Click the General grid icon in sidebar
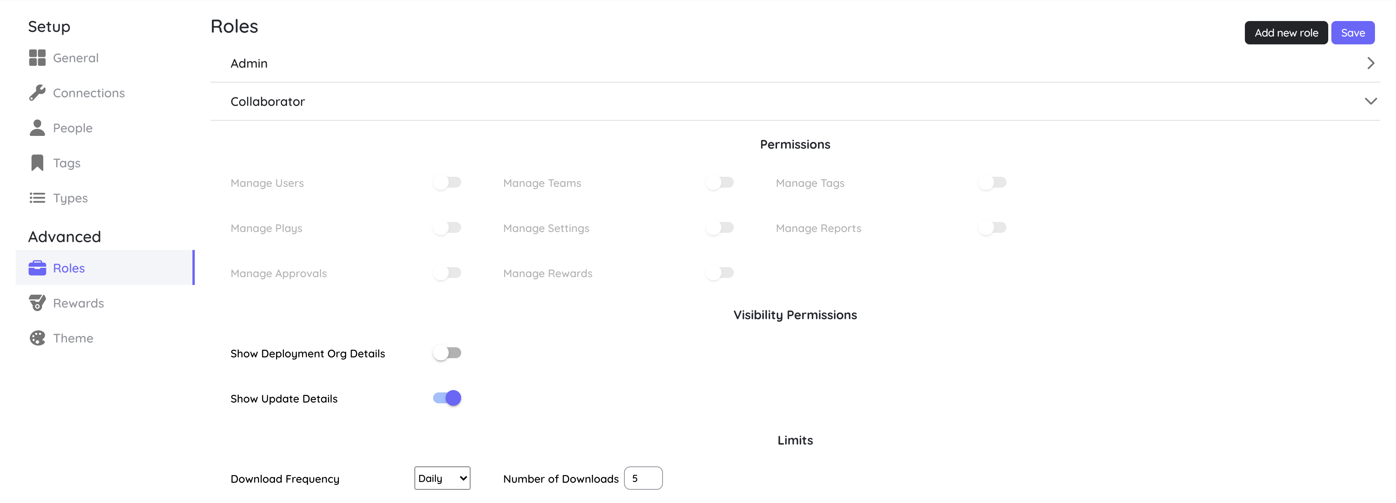Viewport: 1396px width, 503px height. pos(37,58)
